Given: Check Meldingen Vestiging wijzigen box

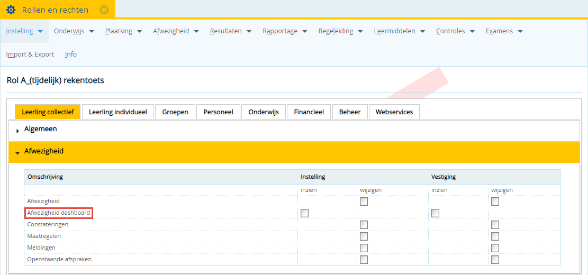Looking at the screenshot, I should coord(495,248).
